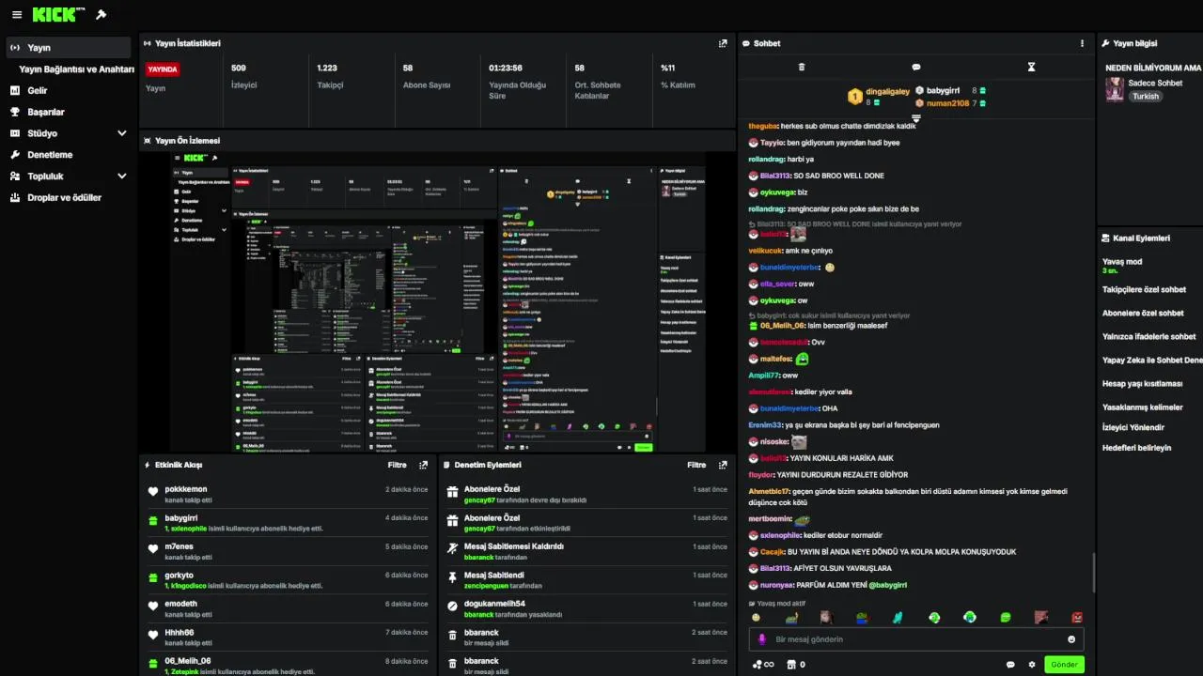Click the chat bubble icon beside Gönder
1203x676 pixels.
tap(1010, 665)
